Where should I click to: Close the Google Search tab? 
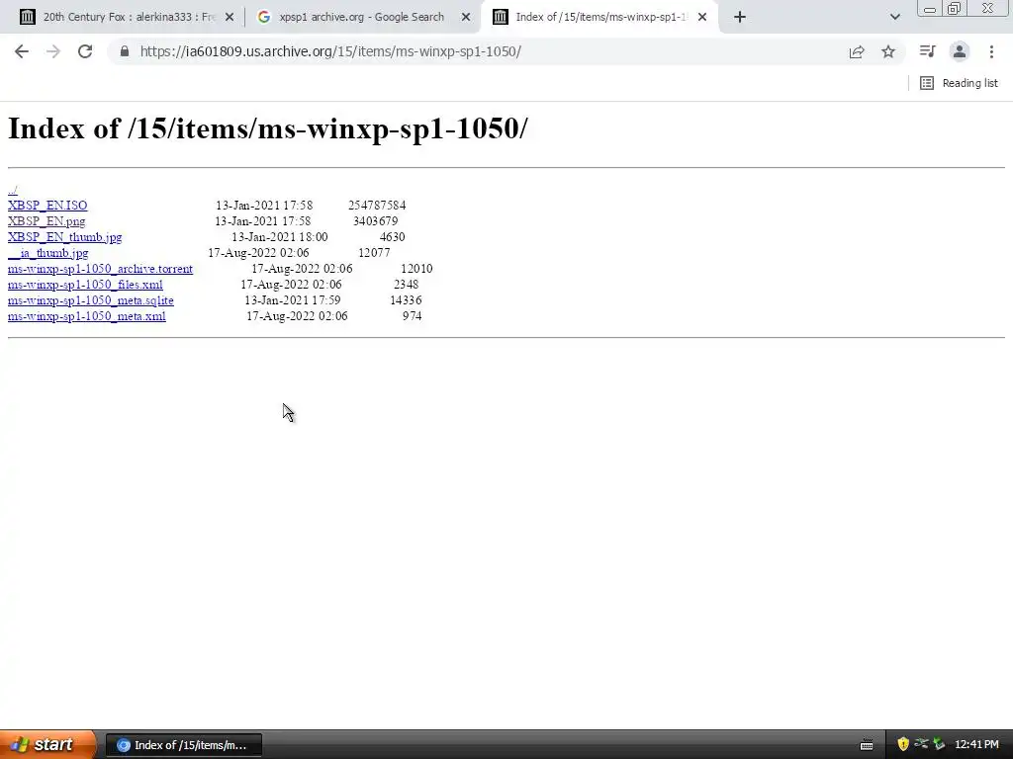point(466,18)
